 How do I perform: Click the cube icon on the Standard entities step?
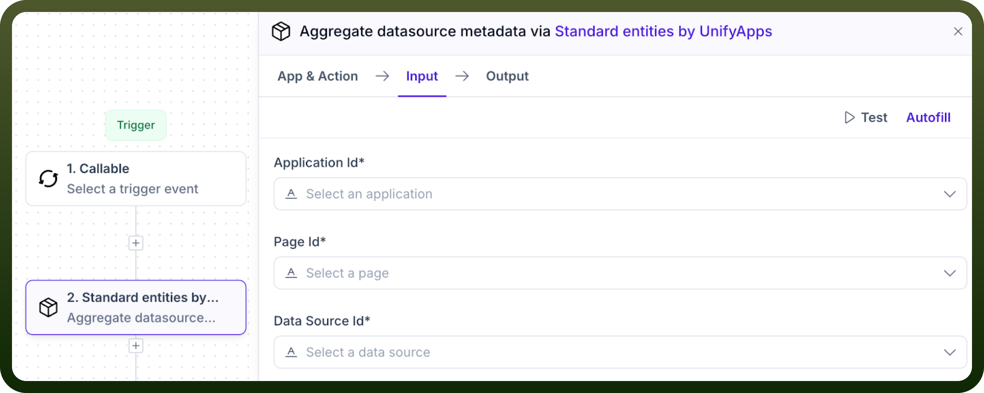coord(49,308)
